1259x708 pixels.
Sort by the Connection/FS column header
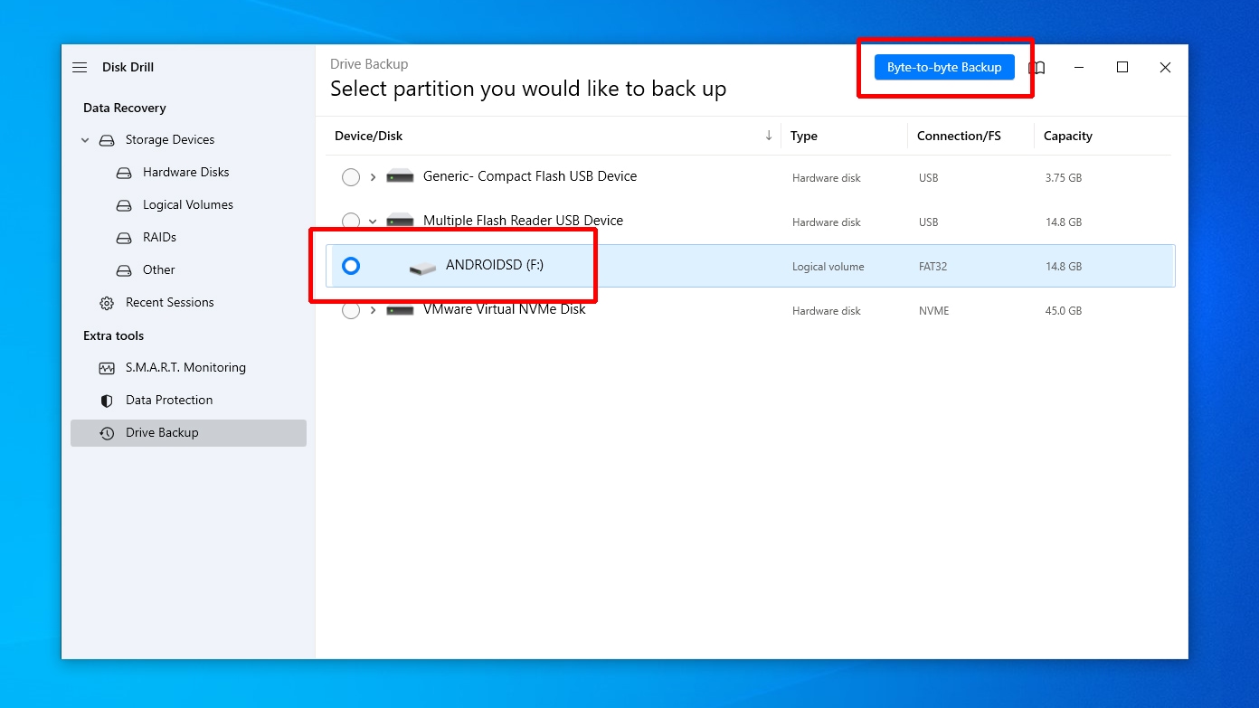(959, 136)
